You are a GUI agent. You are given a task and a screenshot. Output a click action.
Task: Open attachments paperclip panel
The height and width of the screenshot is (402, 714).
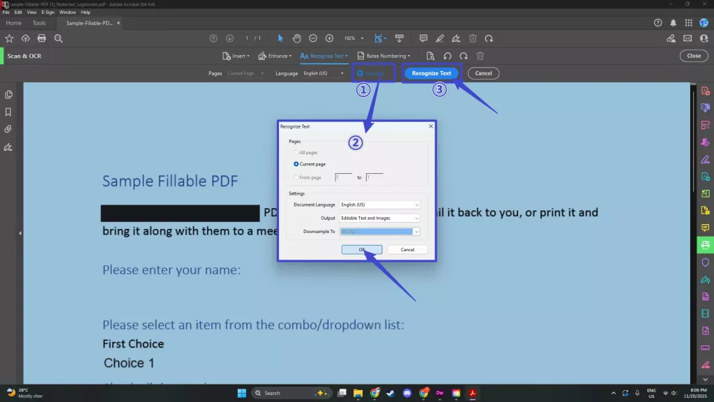[x=8, y=129]
